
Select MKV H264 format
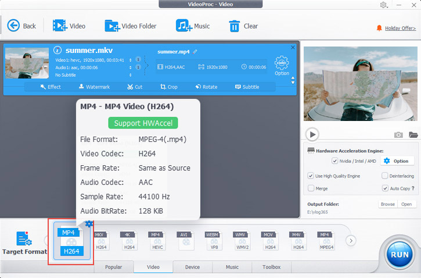click(x=101, y=241)
